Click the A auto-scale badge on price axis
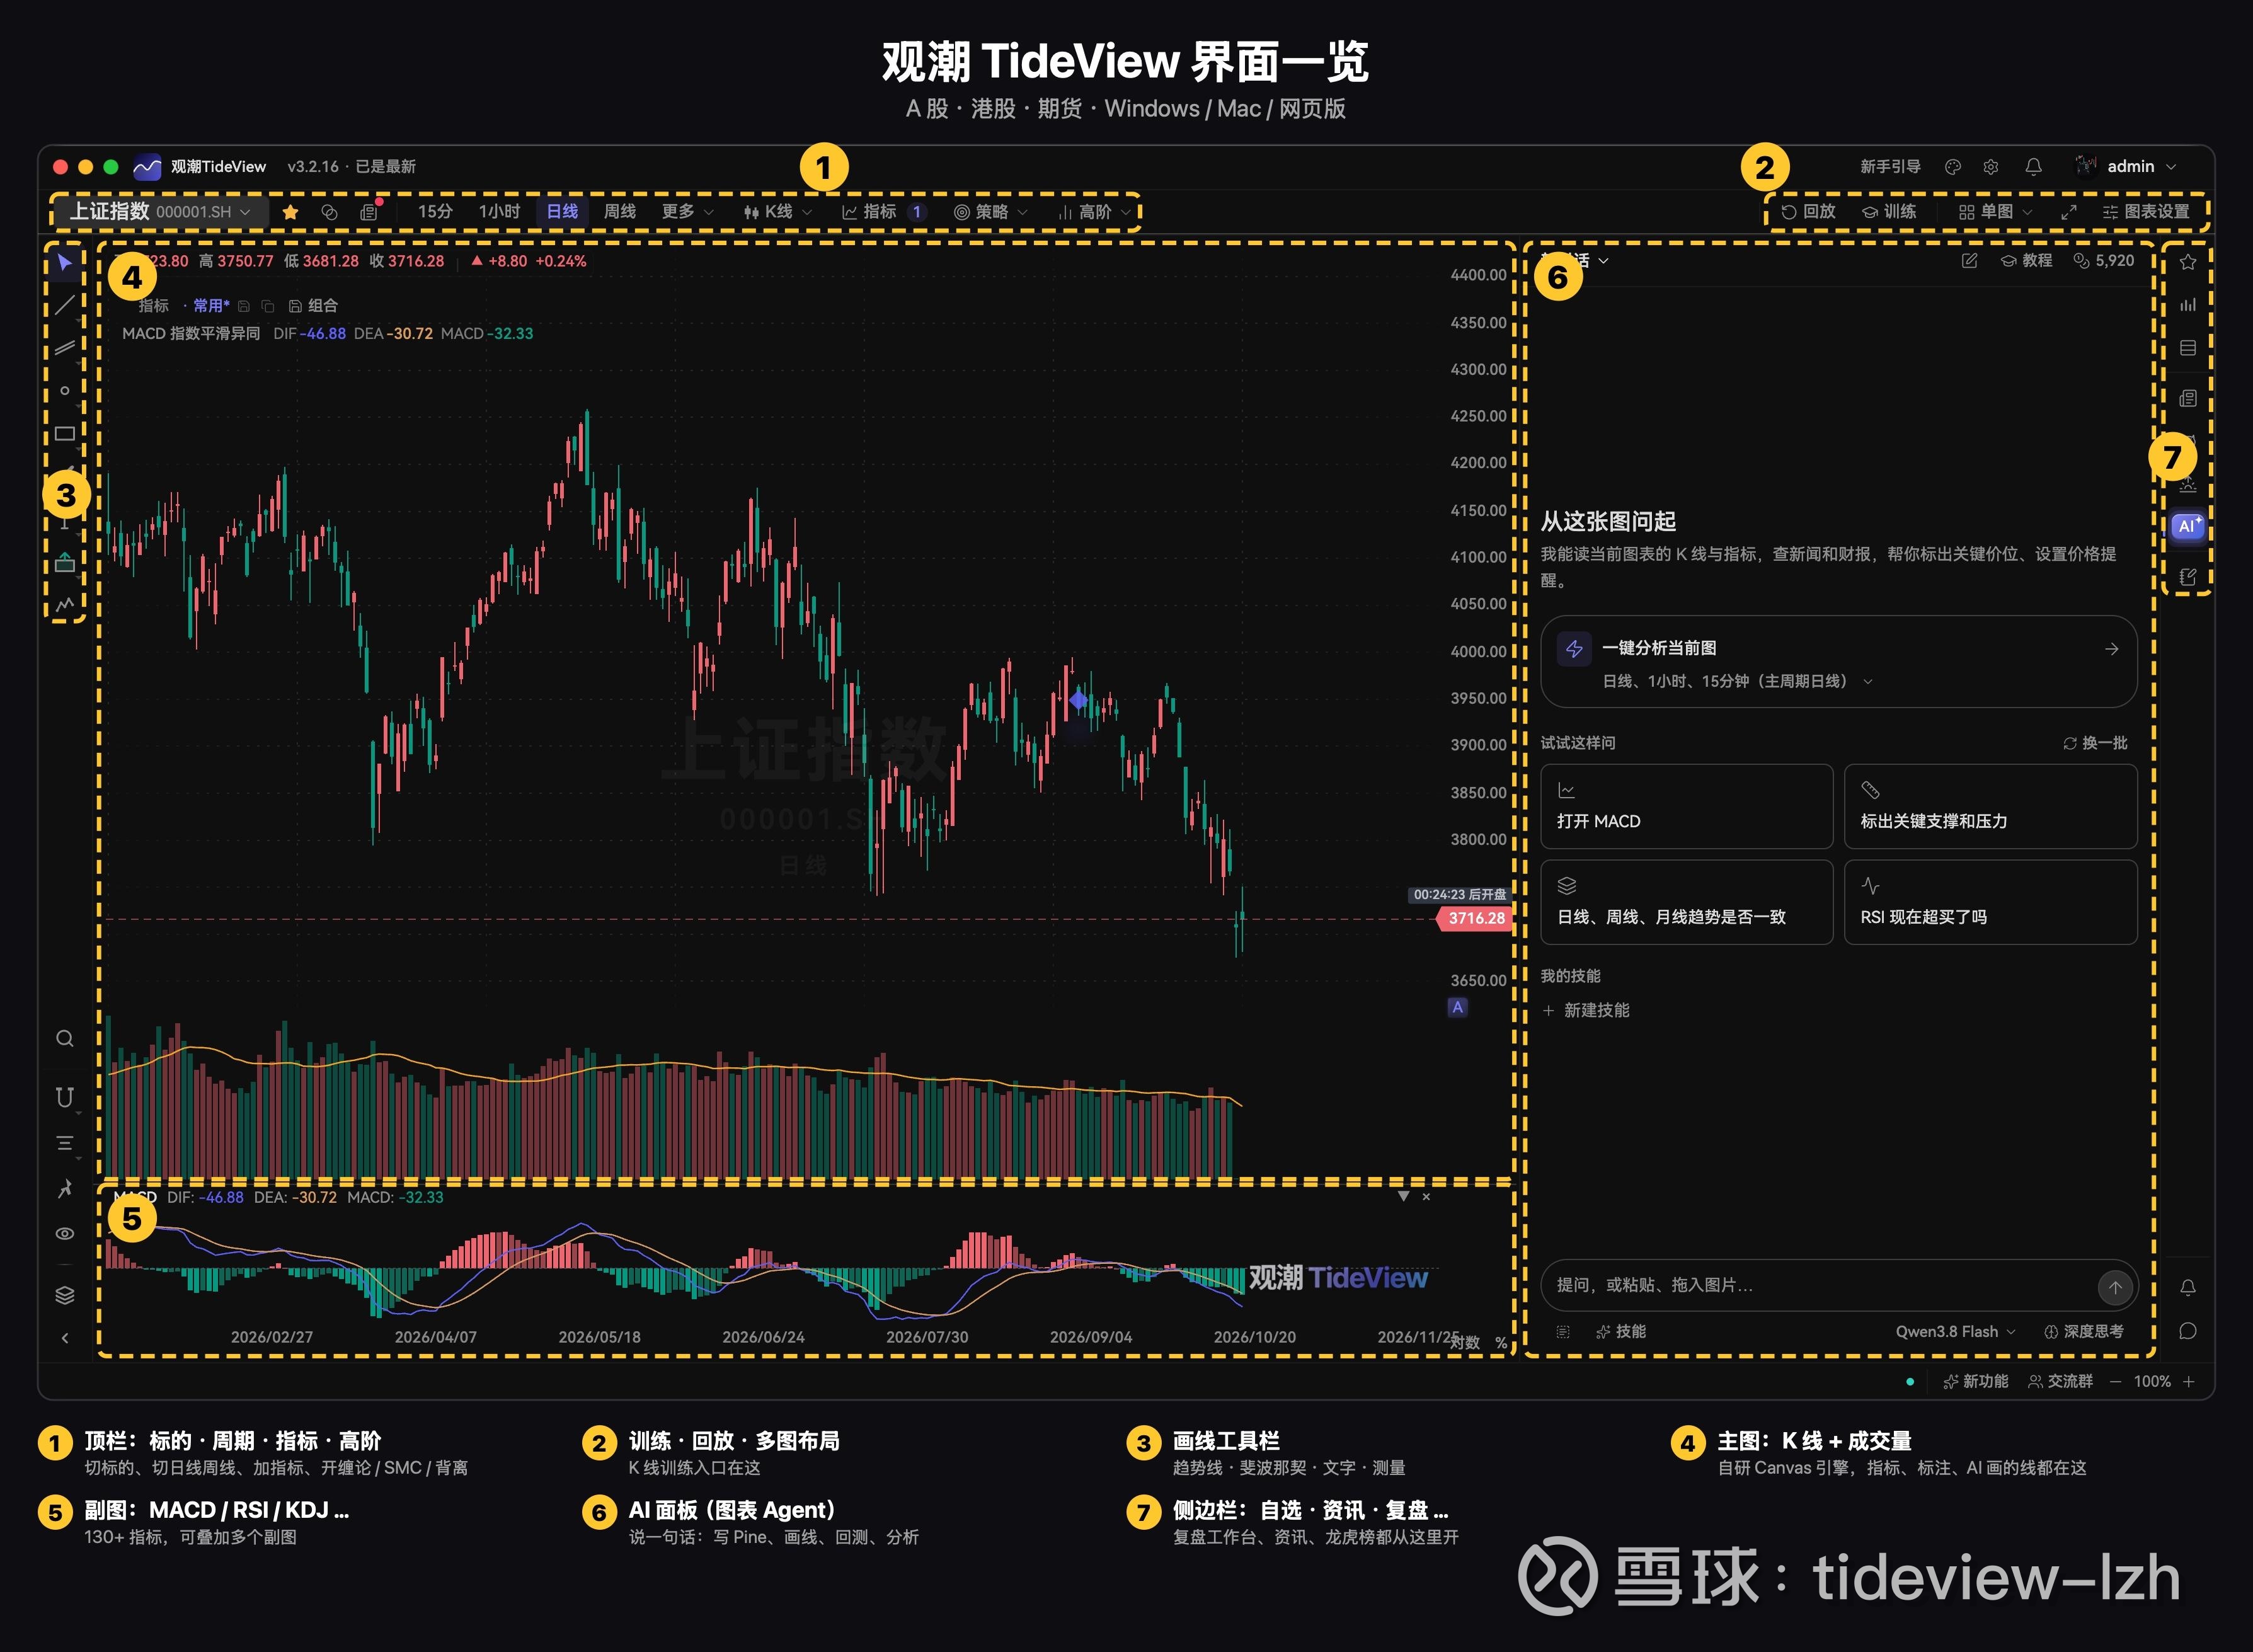Viewport: 2253px width, 1652px height. click(1457, 1007)
